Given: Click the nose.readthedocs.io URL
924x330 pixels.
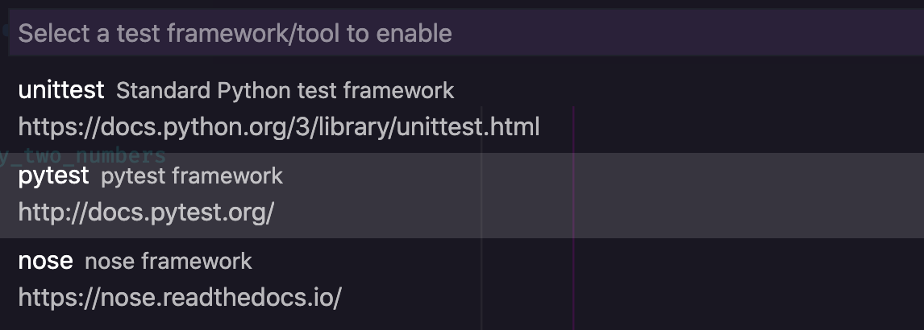Looking at the screenshot, I should pyautogui.click(x=180, y=298).
